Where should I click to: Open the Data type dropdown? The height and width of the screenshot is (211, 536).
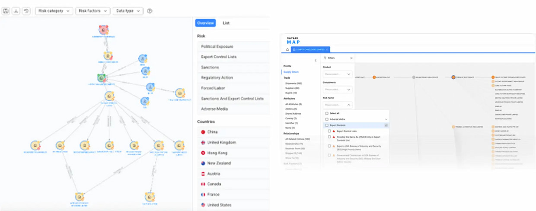(128, 11)
